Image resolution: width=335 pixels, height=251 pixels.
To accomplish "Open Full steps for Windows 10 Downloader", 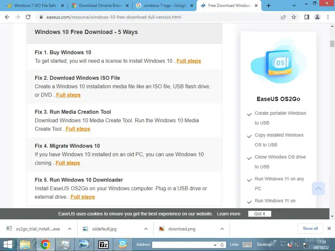I will pyautogui.click(x=83, y=197).
